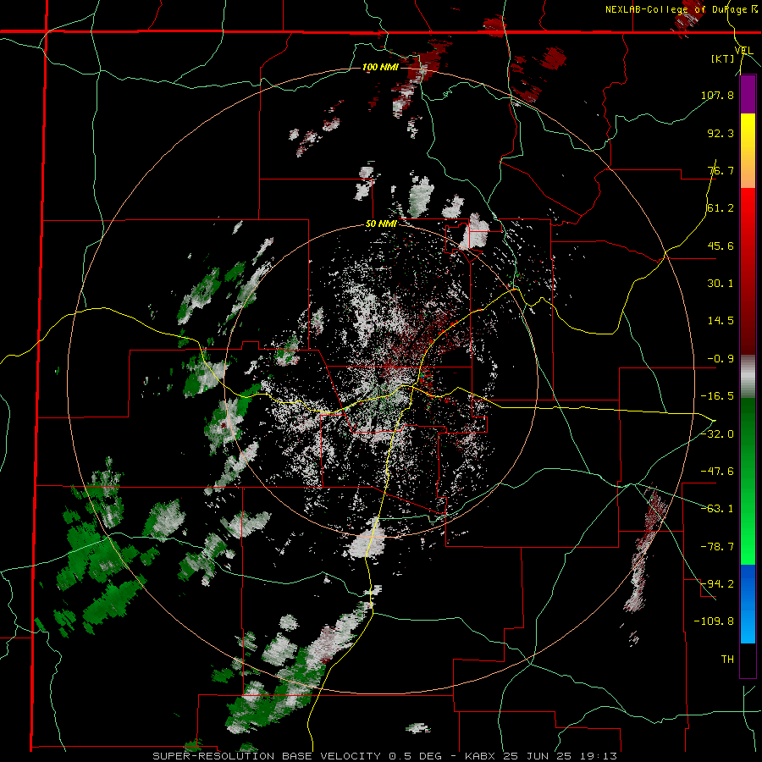Select the -78.7 scale value
This screenshot has width=762, height=762.
717,547
